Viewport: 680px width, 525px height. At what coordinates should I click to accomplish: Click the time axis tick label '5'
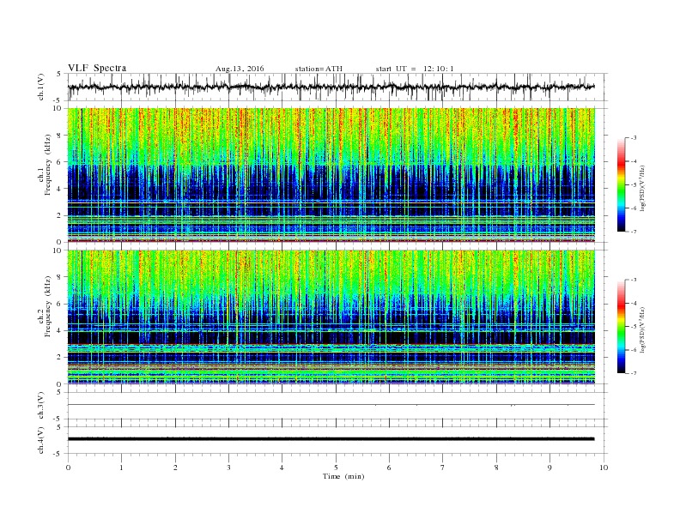(x=336, y=468)
